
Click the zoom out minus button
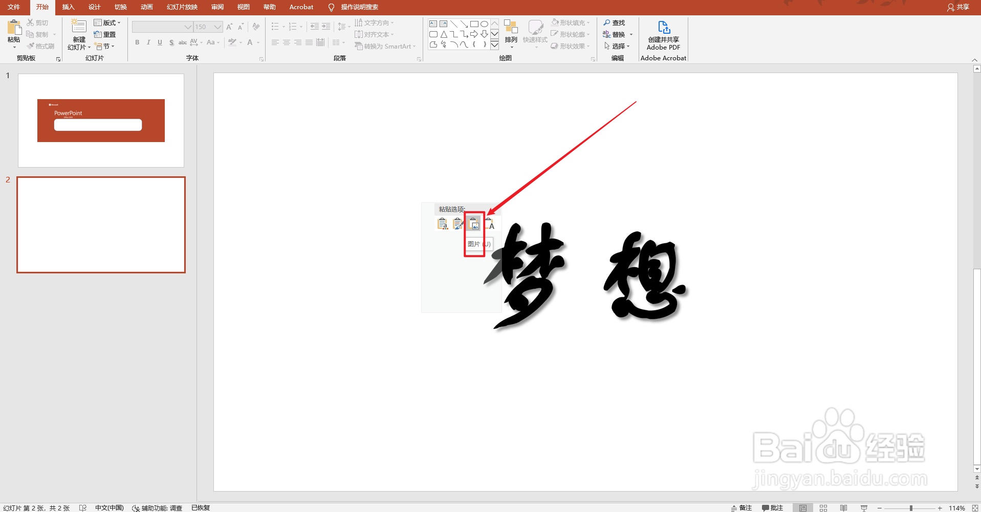880,508
